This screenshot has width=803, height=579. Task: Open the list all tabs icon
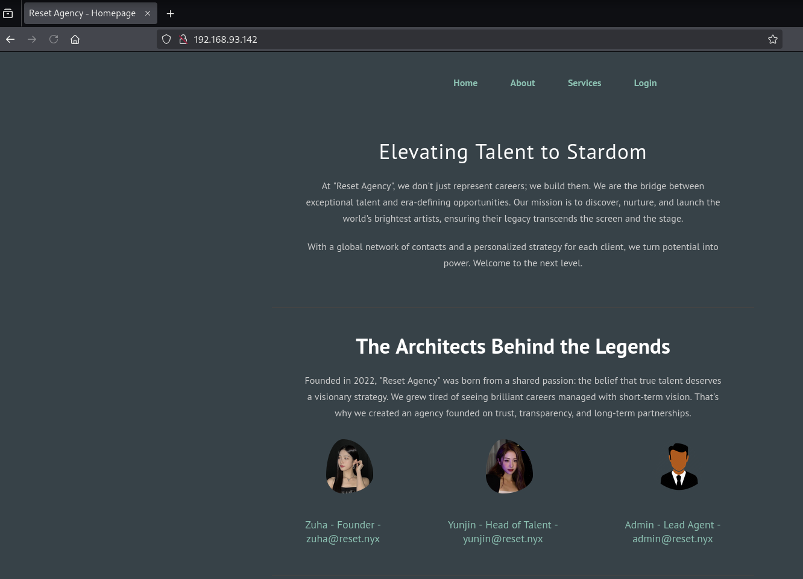[x=8, y=13]
